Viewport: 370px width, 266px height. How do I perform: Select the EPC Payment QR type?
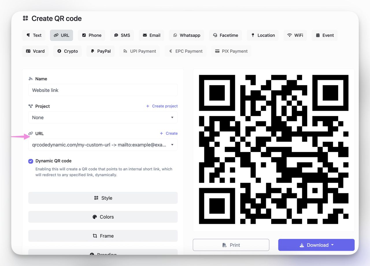point(186,51)
